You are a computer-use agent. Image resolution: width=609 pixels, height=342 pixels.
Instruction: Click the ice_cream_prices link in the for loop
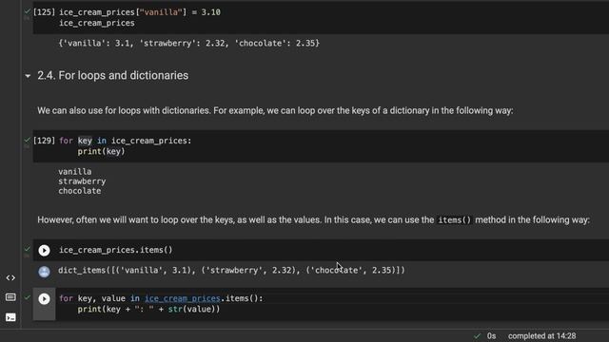[x=182, y=298]
